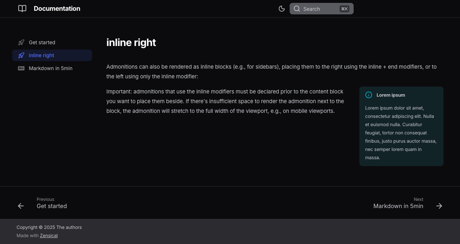This screenshot has height=244, width=460.
Task: Click the ⌘K shortcut badge
Action: coord(344,9)
